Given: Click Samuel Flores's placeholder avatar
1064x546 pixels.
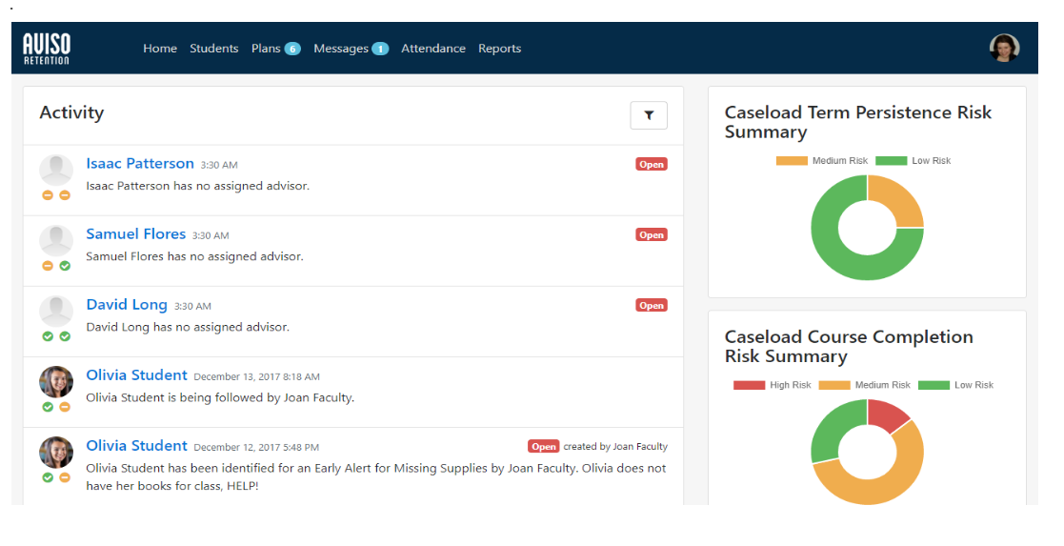Looking at the screenshot, I should pyautogui.click(x=56, y=241).
